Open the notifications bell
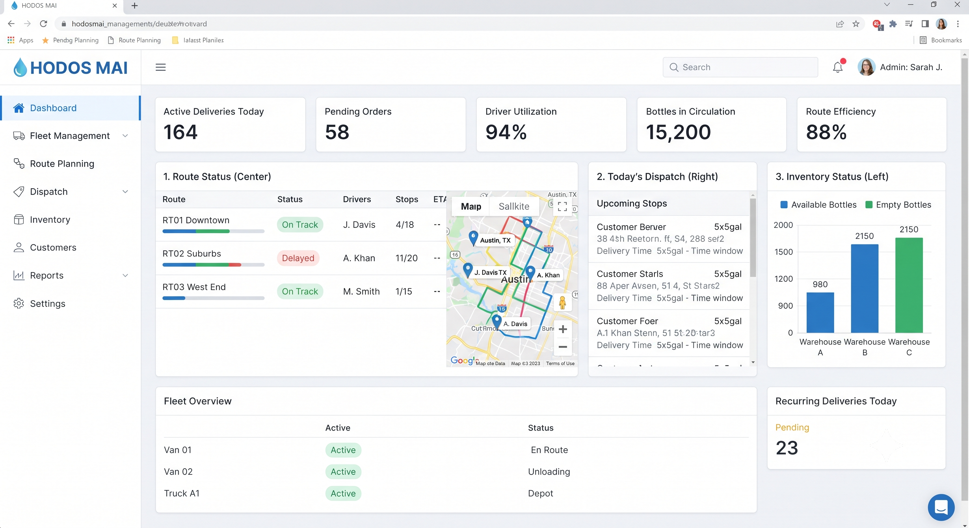 [838, 67]
